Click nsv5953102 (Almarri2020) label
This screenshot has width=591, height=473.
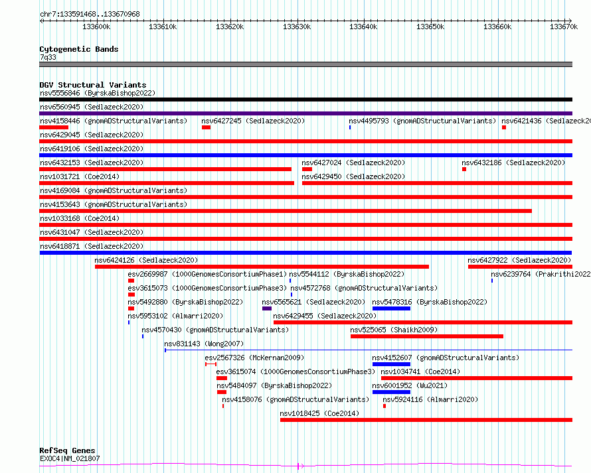pyautogui.click(x=175, y=316)
